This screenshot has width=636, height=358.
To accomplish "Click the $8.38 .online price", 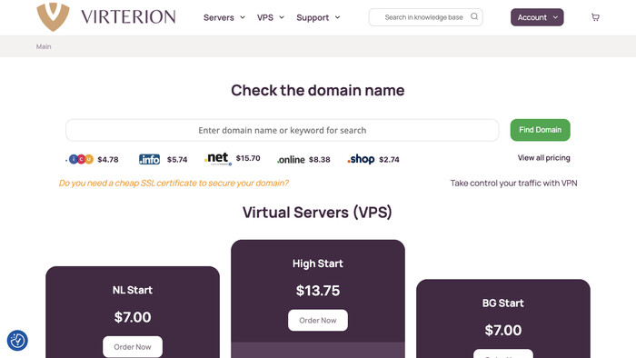I will coord(319,159).
